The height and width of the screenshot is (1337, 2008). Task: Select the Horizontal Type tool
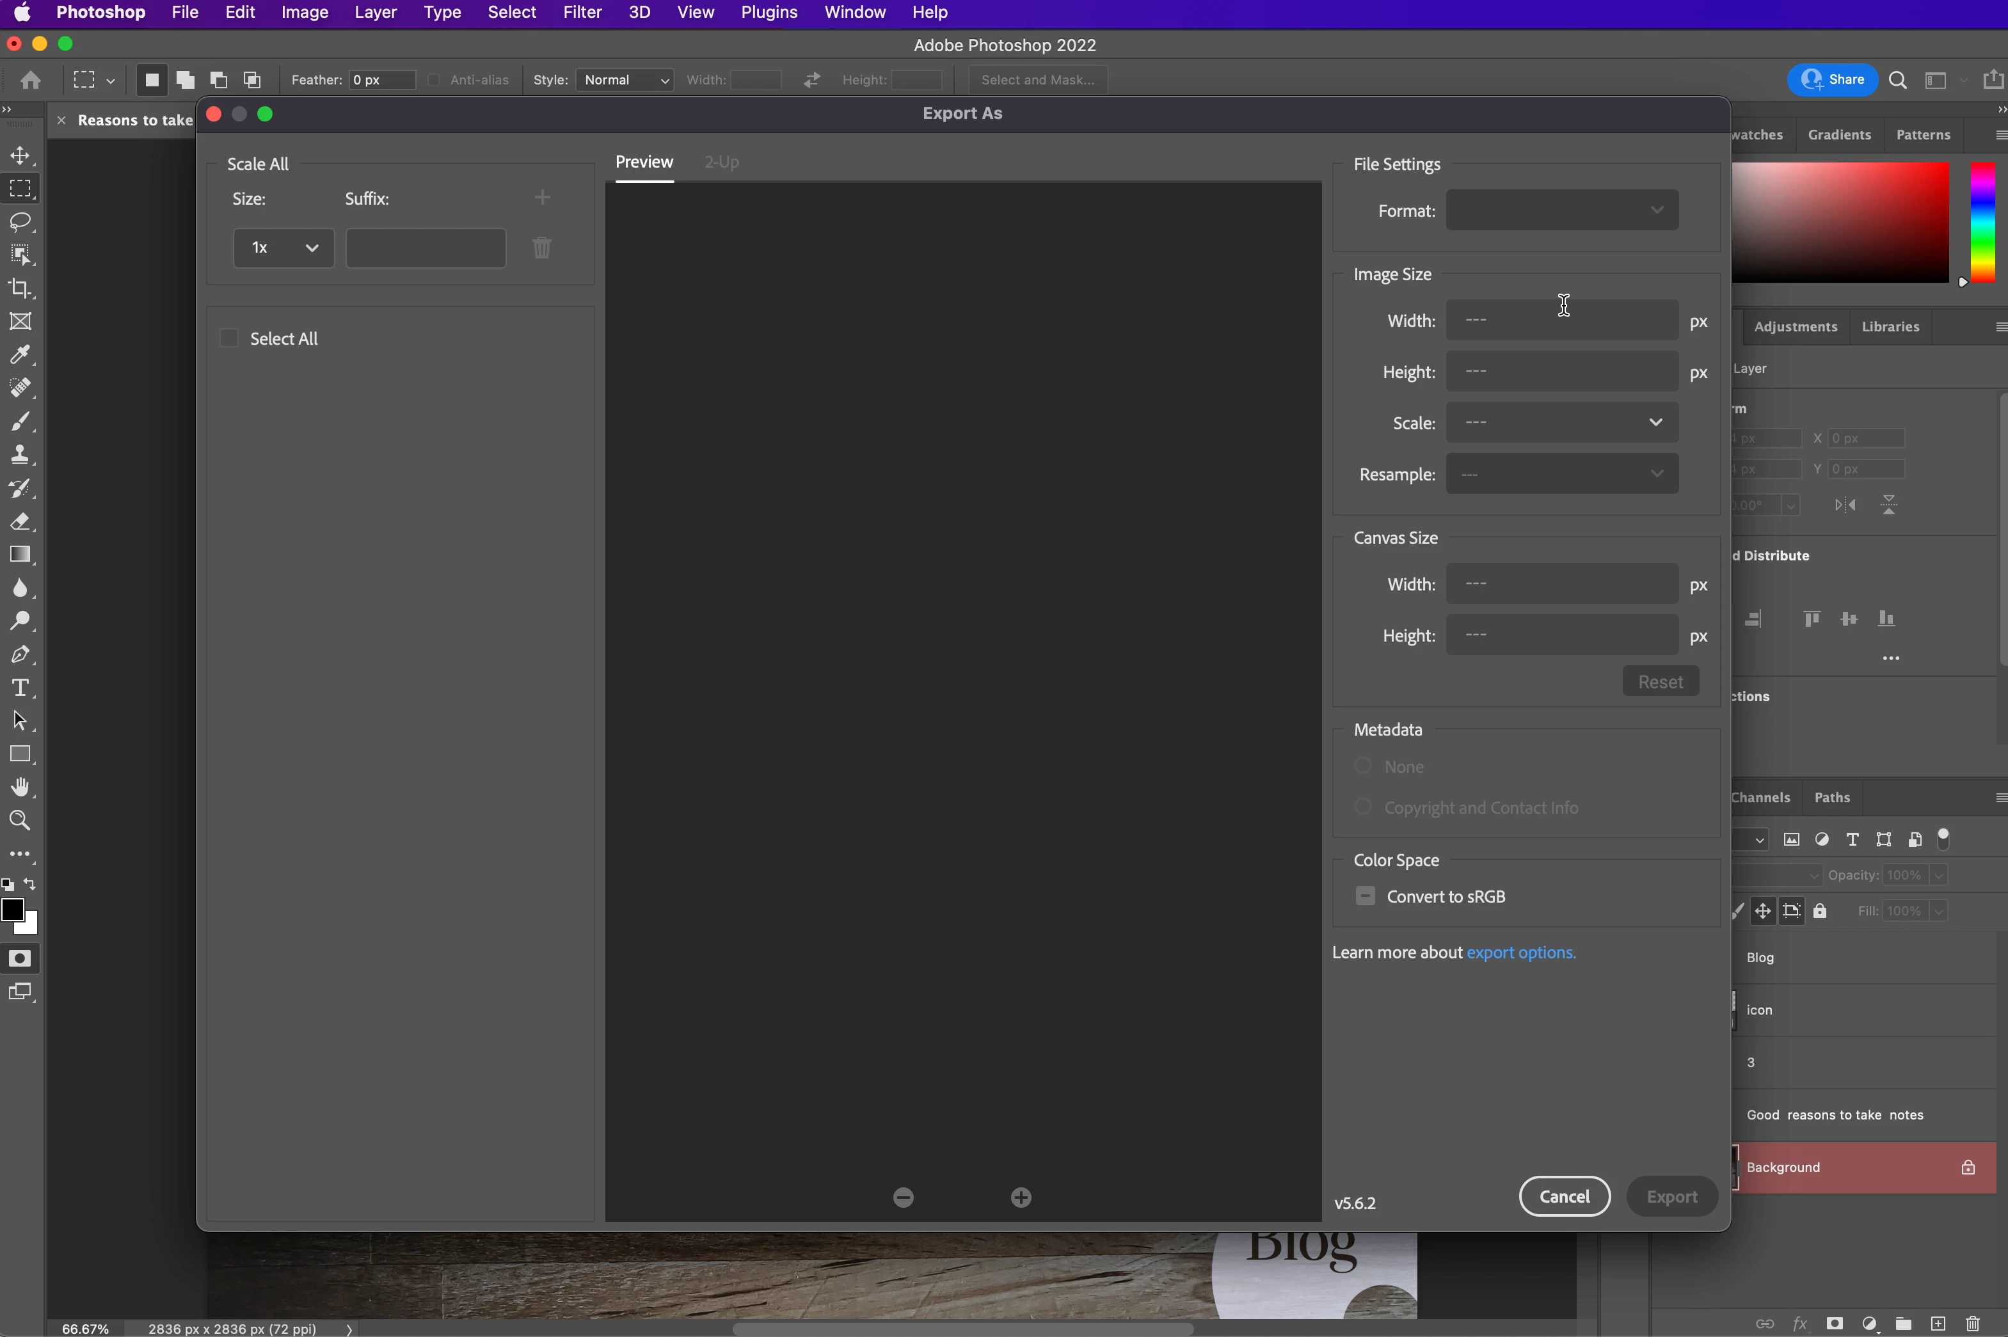pos(20,687)
